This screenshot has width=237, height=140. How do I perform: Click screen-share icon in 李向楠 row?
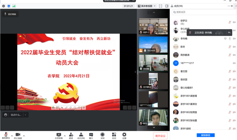click(225, 38)
